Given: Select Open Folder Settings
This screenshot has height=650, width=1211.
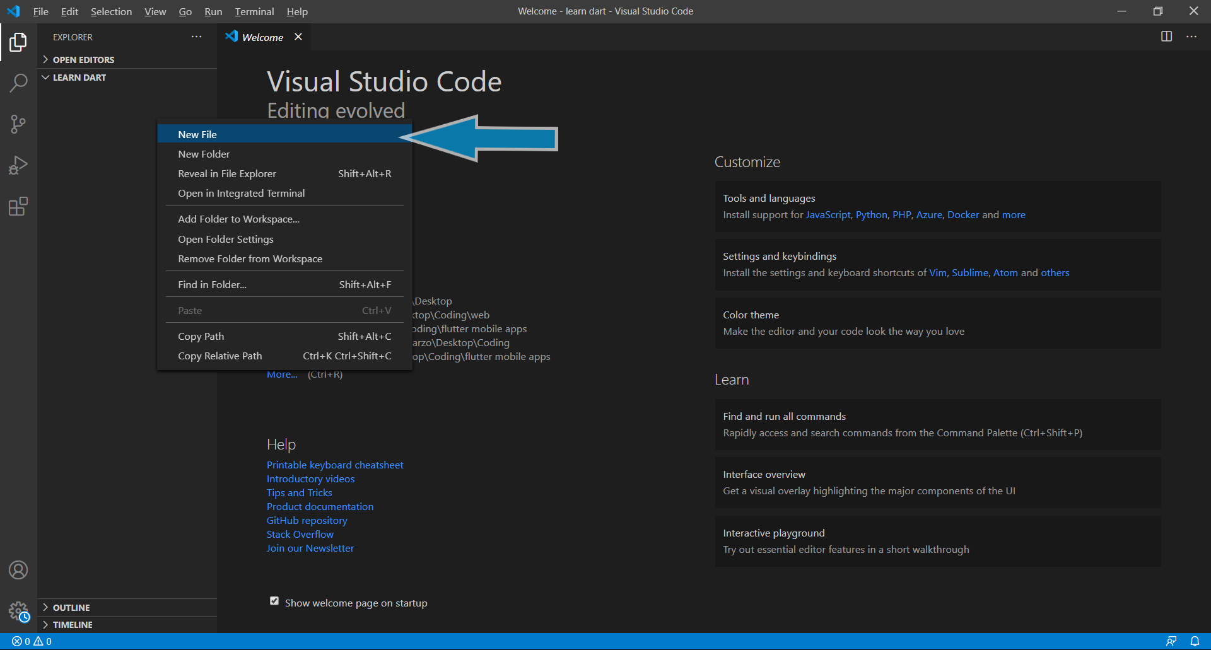Looking at the screenshot, I should pyautogui.click(x=284, y=239).
